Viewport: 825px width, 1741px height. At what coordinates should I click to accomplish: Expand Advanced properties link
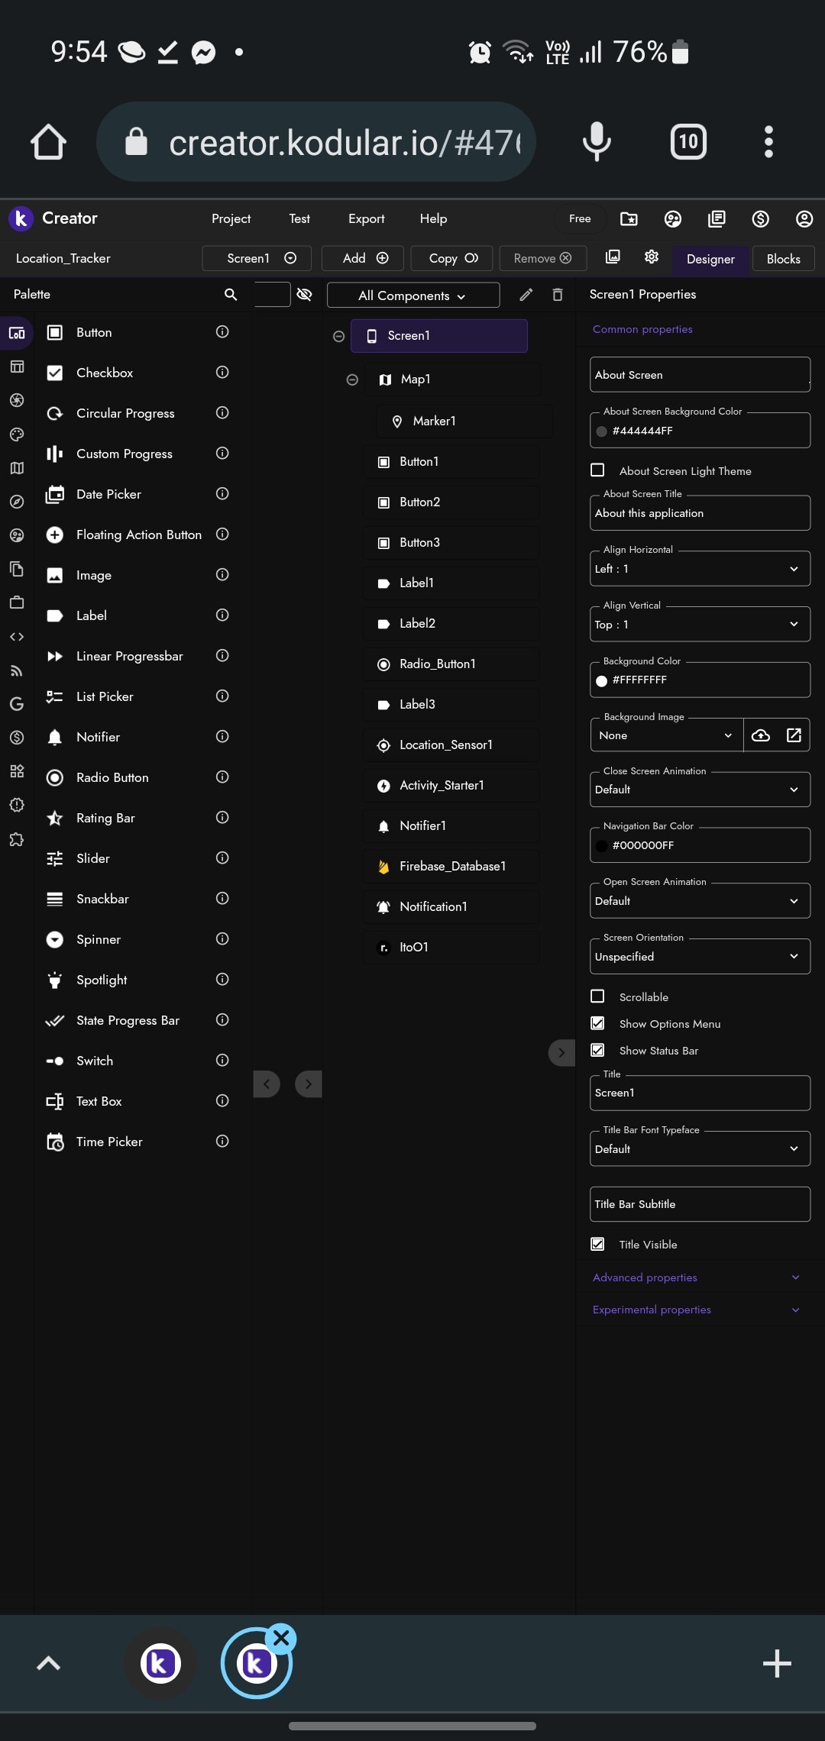point(644,1277)
